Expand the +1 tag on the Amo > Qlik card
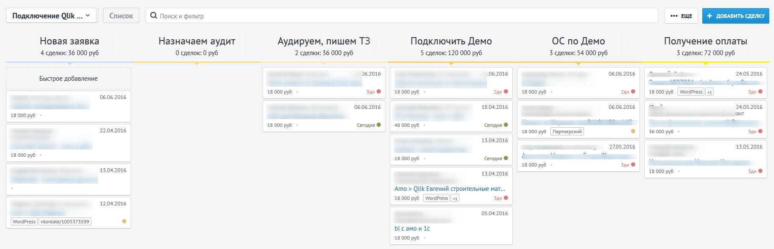Image resolution: width=774 pixels, height=249 pixels. (x=455, y=199)
